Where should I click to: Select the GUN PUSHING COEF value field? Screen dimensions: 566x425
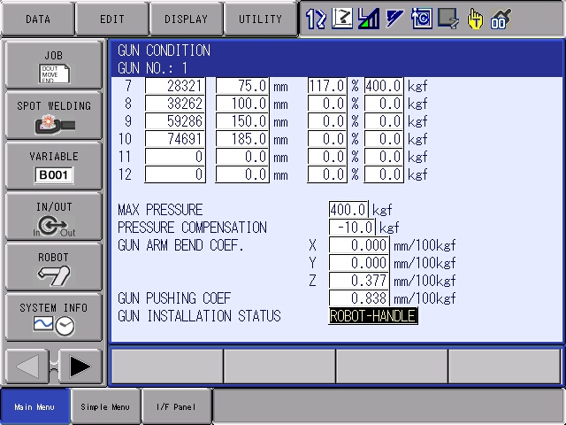(358, 298)
